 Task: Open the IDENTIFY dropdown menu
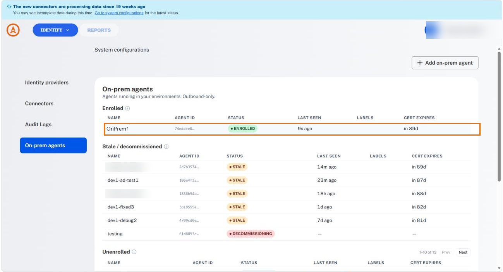(55, 30)
